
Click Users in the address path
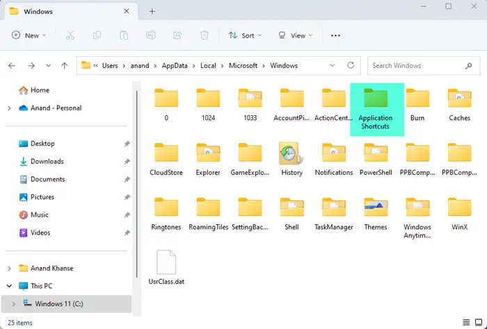click(x=110, y=66)
